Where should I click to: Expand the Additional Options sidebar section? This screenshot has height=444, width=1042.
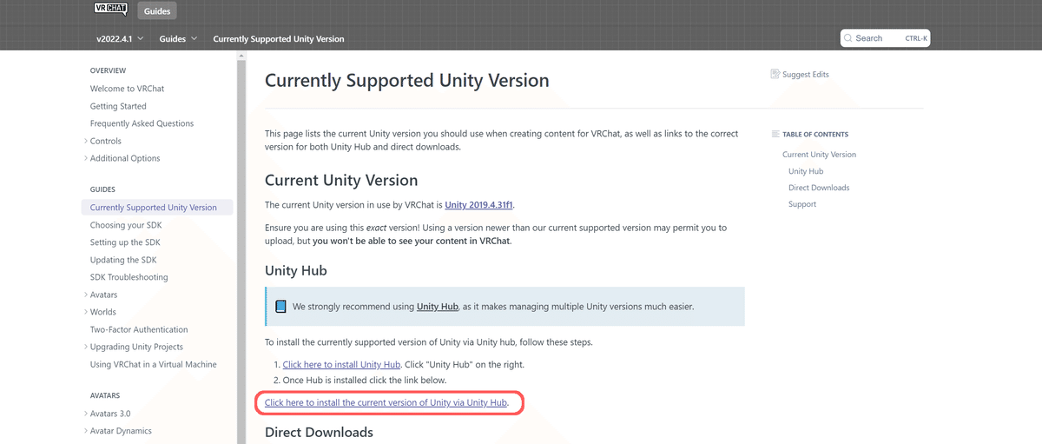click(x=85, y=158)
